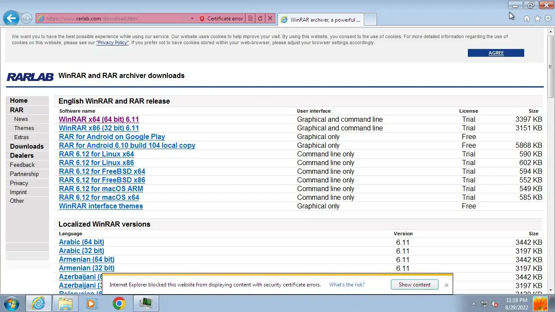Image resolution: width=555 pixels, height=312 pixels.
Task: Click the network tray icon
Action: pos(484,304)
